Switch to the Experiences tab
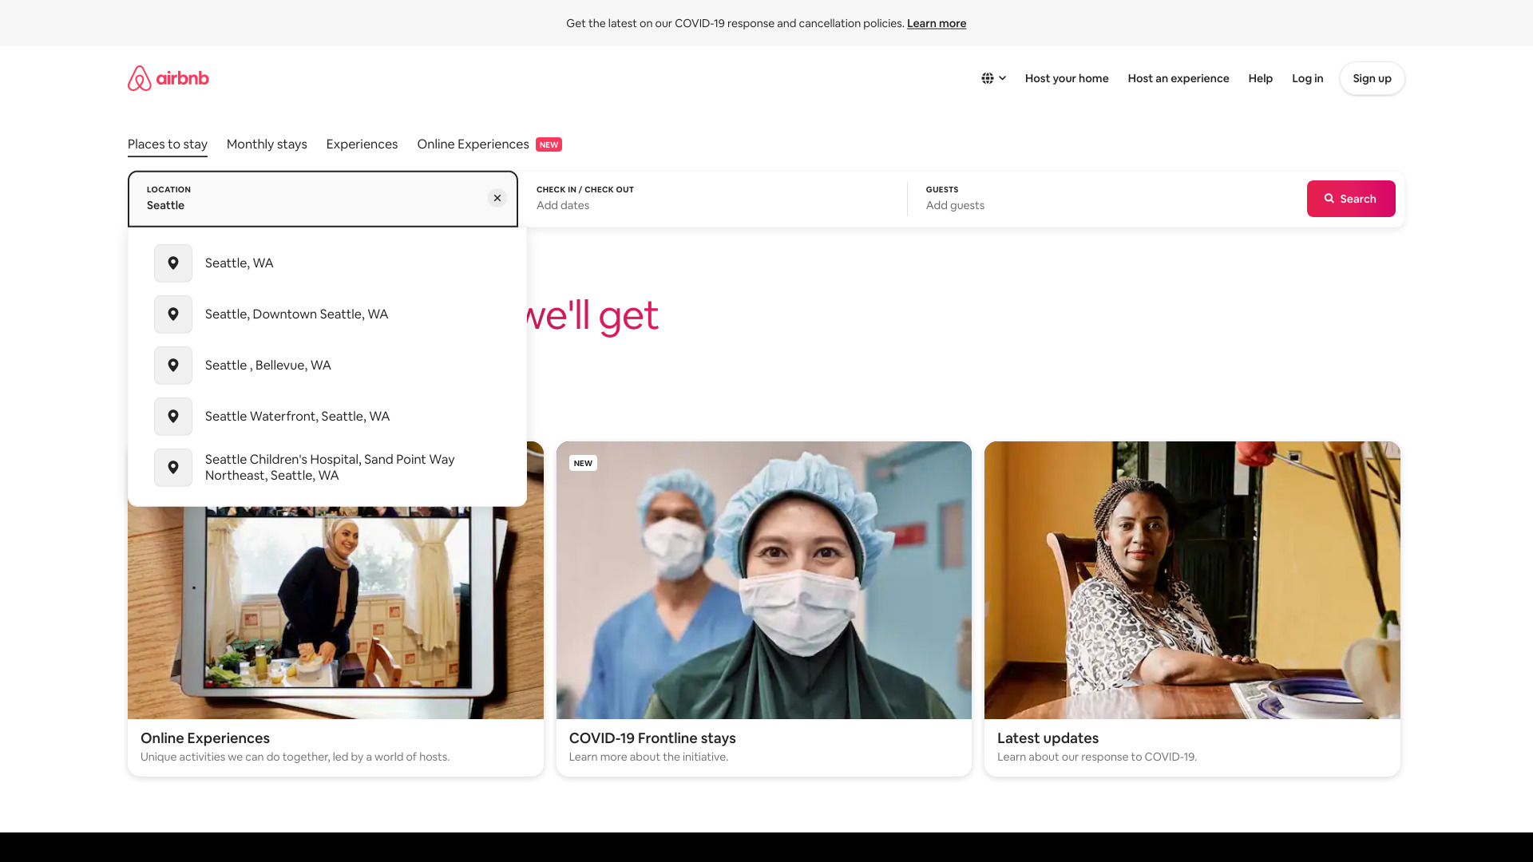The width and height of the screenshot is (1533, 862). point(362,144)
